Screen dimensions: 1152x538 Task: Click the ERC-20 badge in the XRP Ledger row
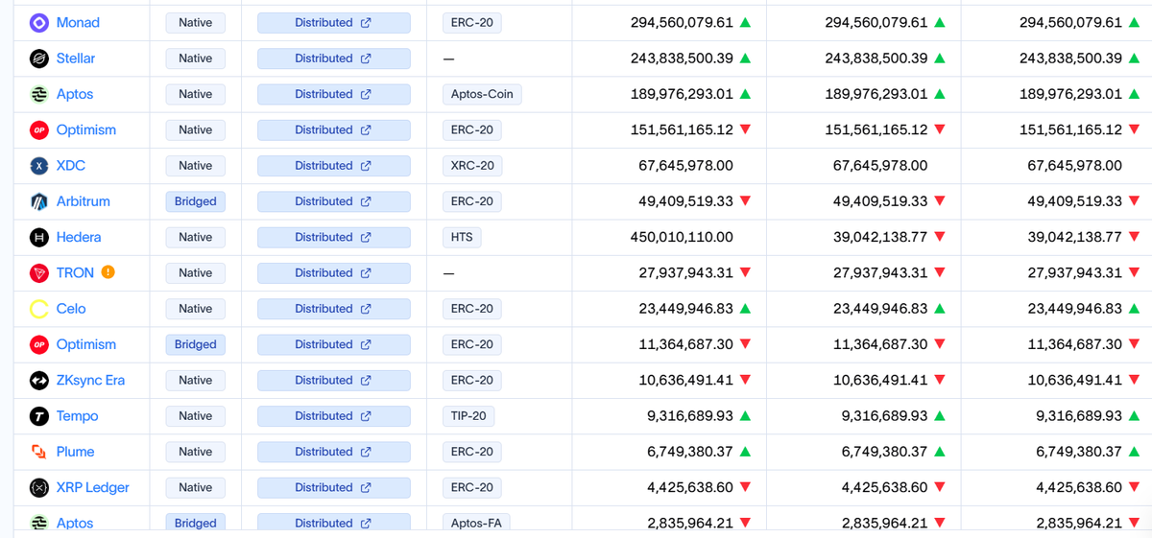point(472,487)
